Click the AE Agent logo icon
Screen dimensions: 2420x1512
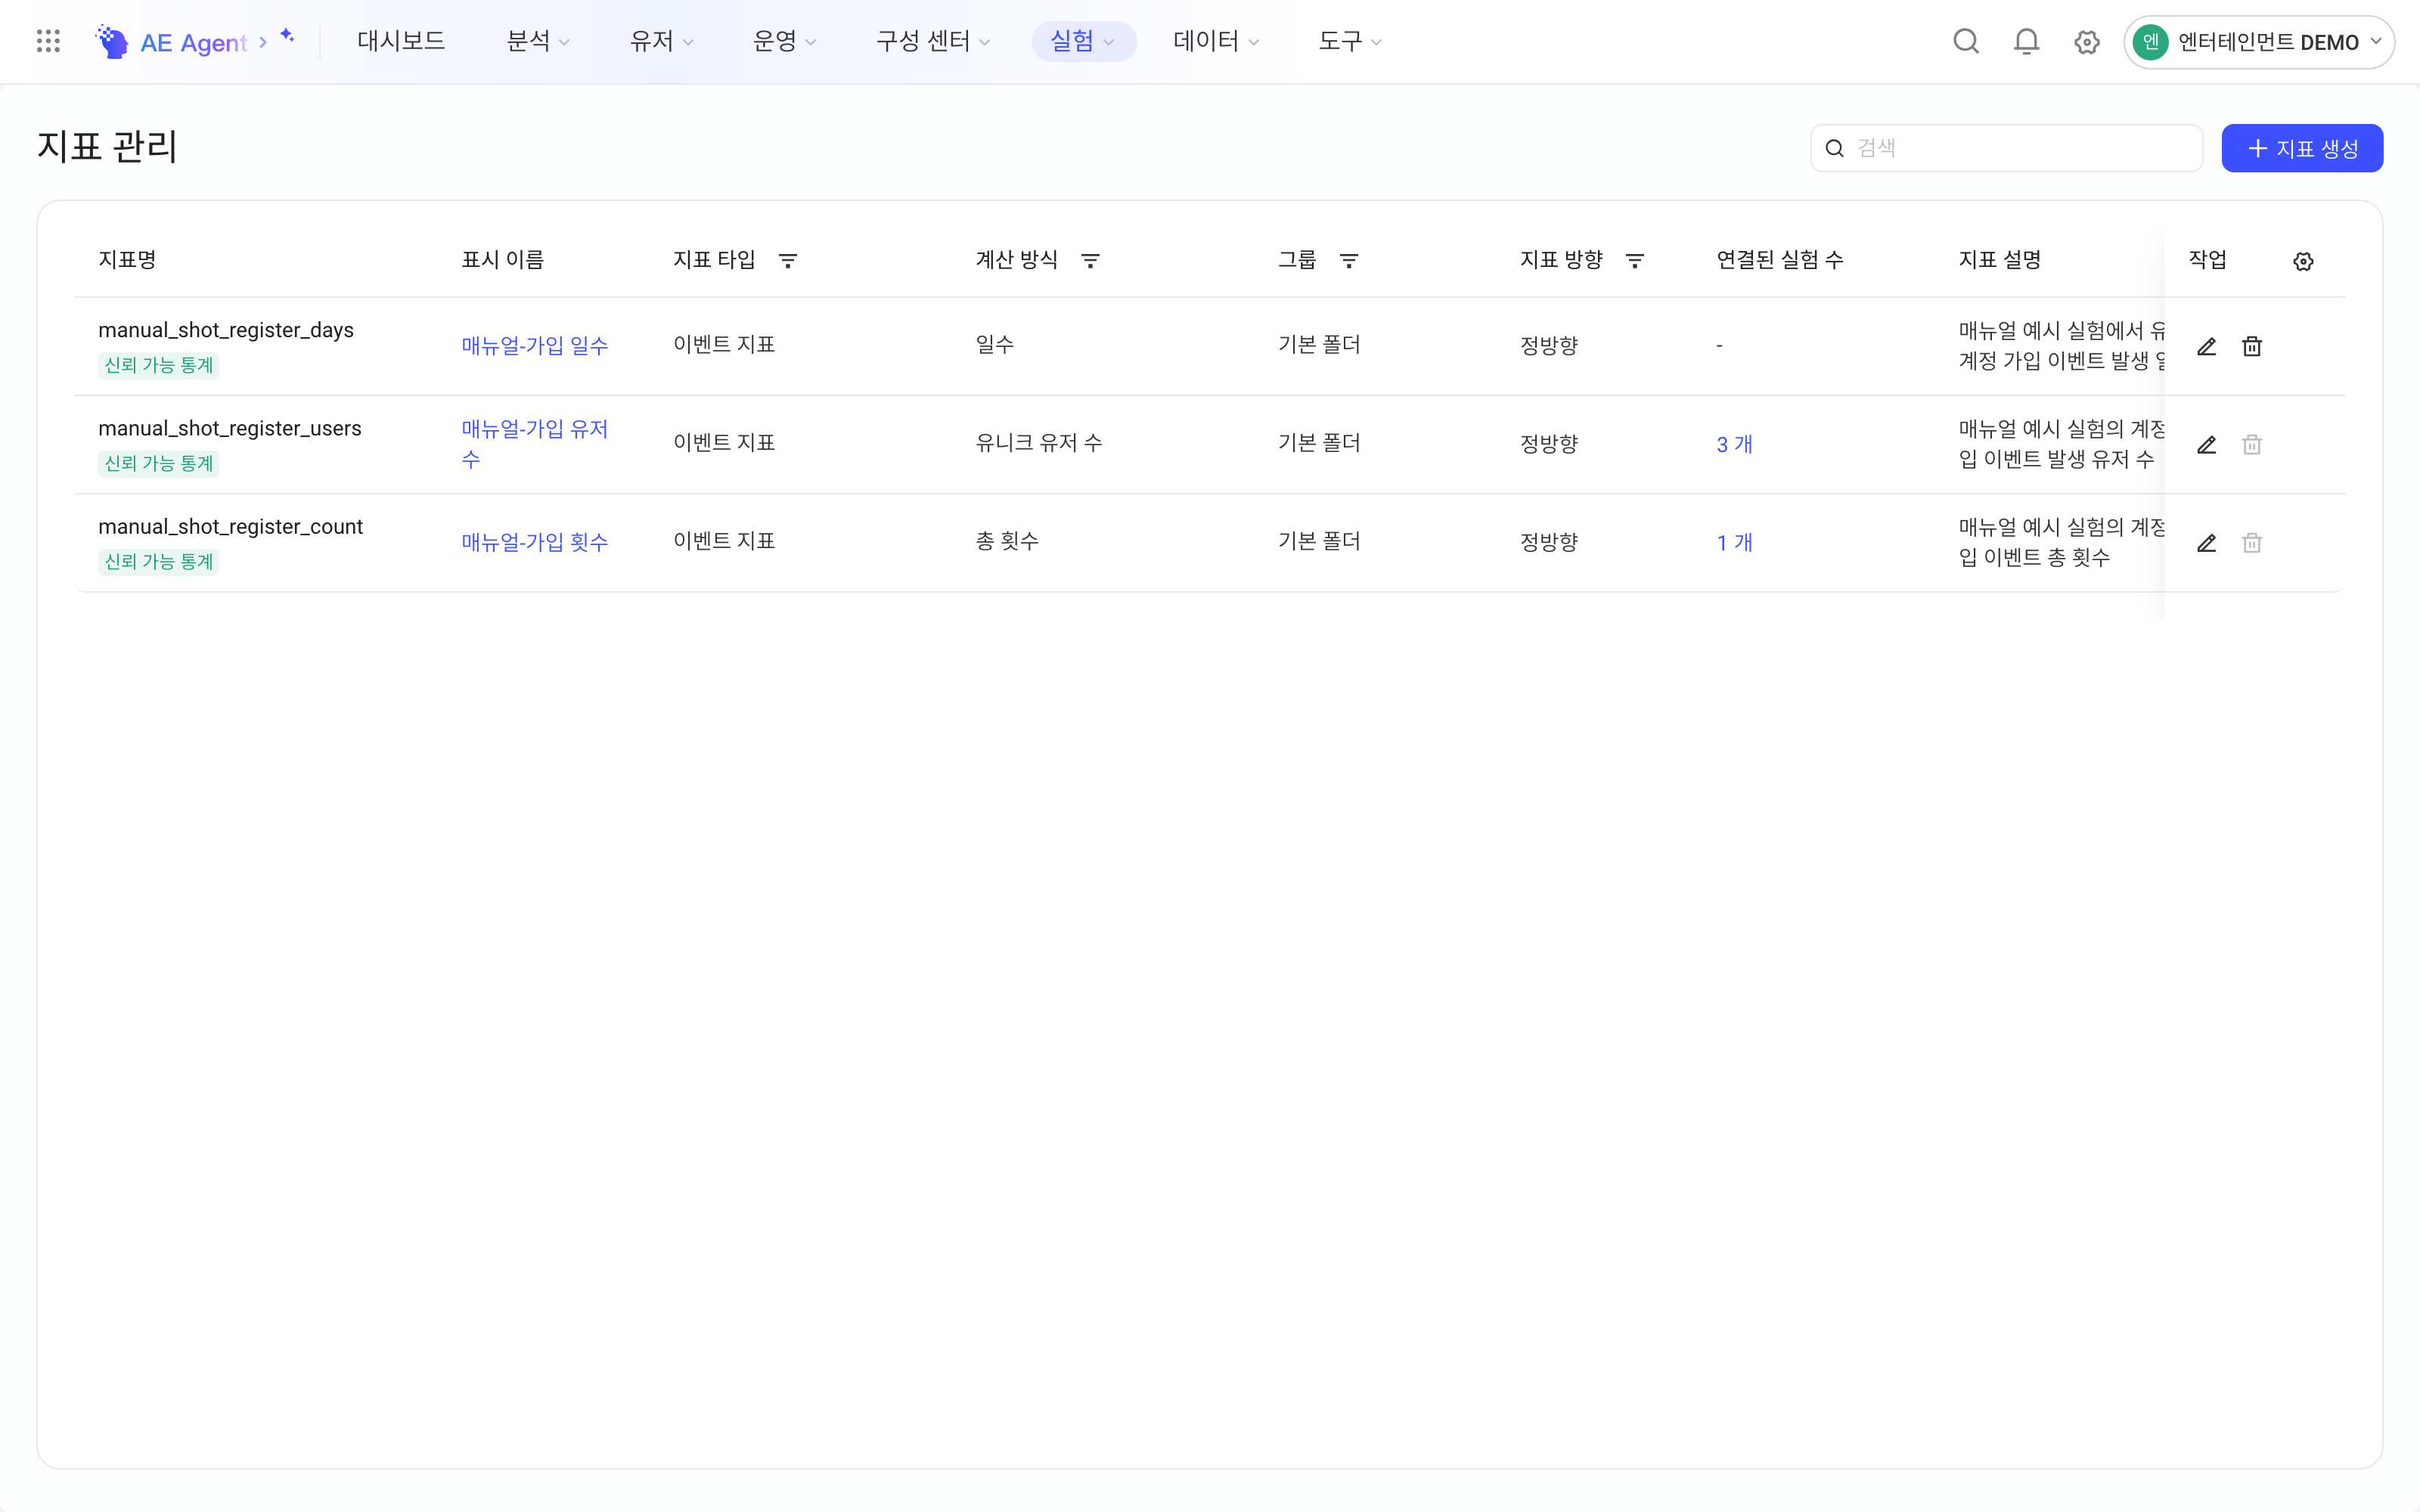(x=112, y=41)
